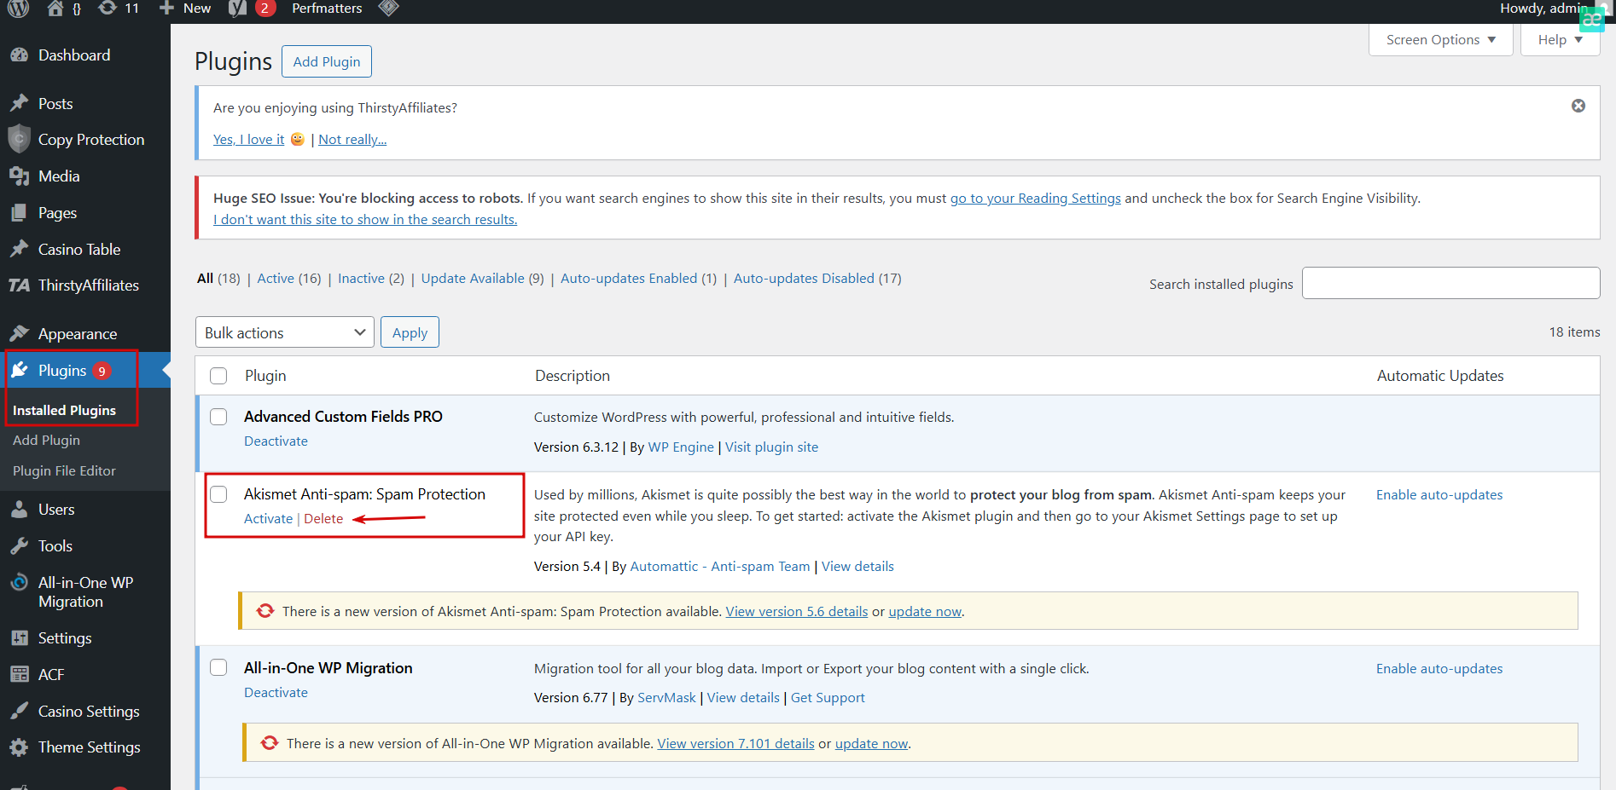Click the Users icon in sidebar
The height and width of the screenshot is (790, 1616).
19,510
